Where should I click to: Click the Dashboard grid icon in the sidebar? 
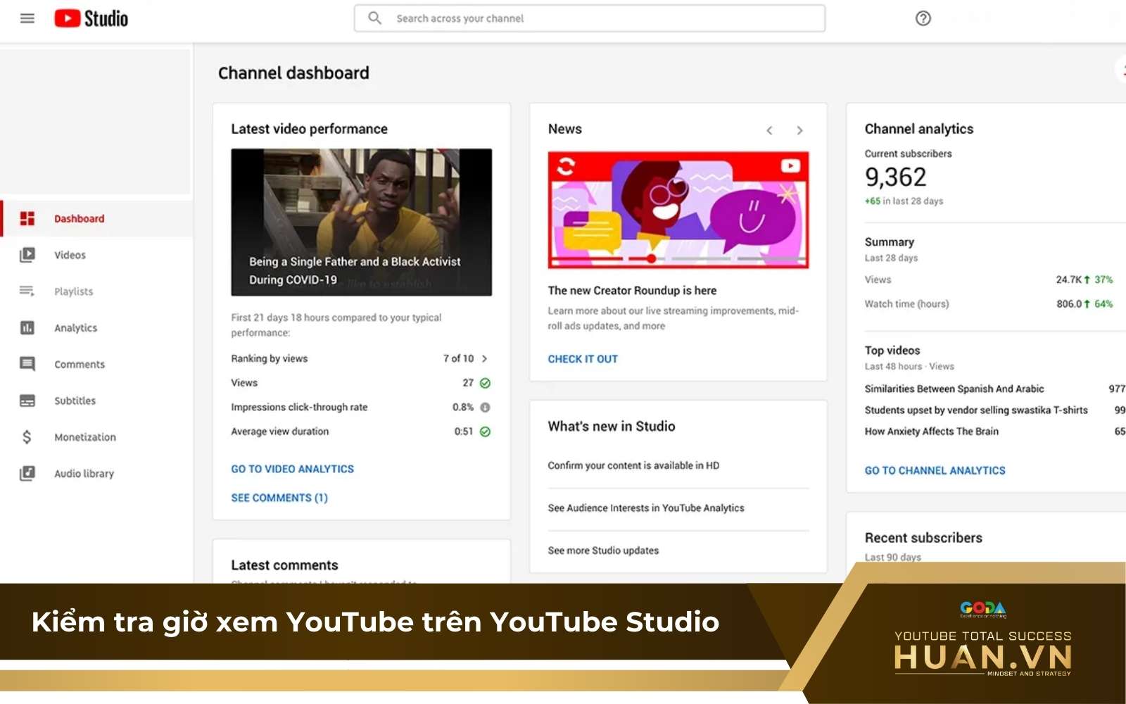click(x=27, y=218)
